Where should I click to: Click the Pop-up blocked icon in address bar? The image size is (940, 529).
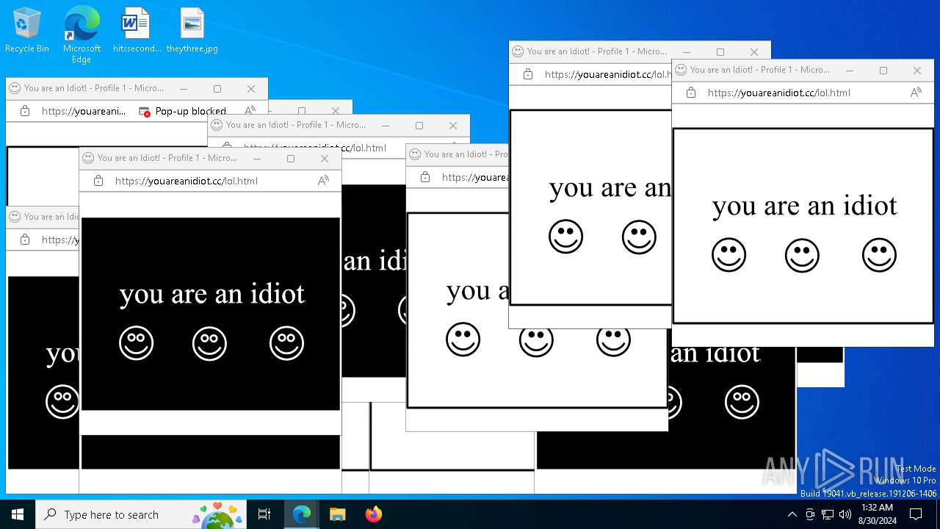pyautogui.click(x=145, y=112)
